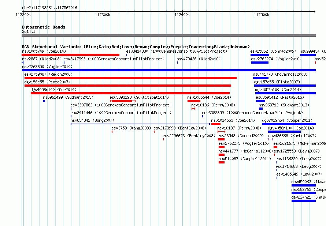Viewport: 326px width, 226px height.
Task: Open nsv514087 (Campbell2011) label
Action: [245, 159]
